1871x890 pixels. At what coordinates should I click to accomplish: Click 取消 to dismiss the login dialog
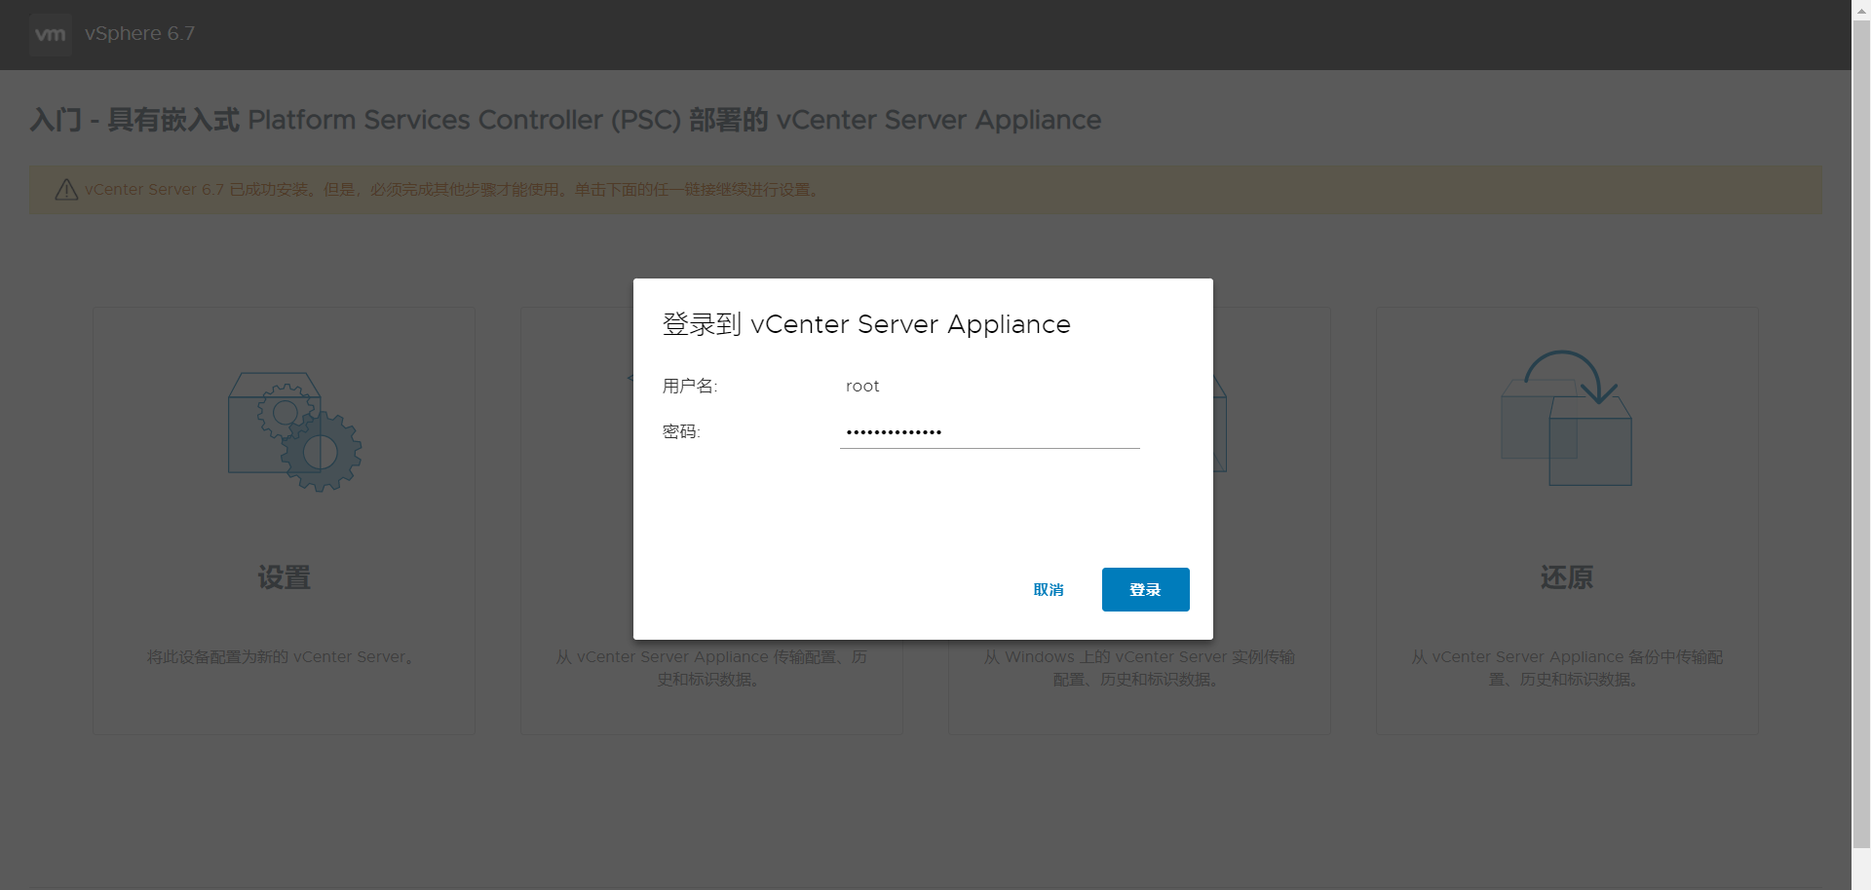[x=1049, y=589]
